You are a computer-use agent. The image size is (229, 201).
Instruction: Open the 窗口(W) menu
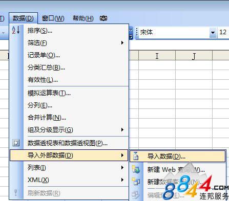tap(53, 18)
